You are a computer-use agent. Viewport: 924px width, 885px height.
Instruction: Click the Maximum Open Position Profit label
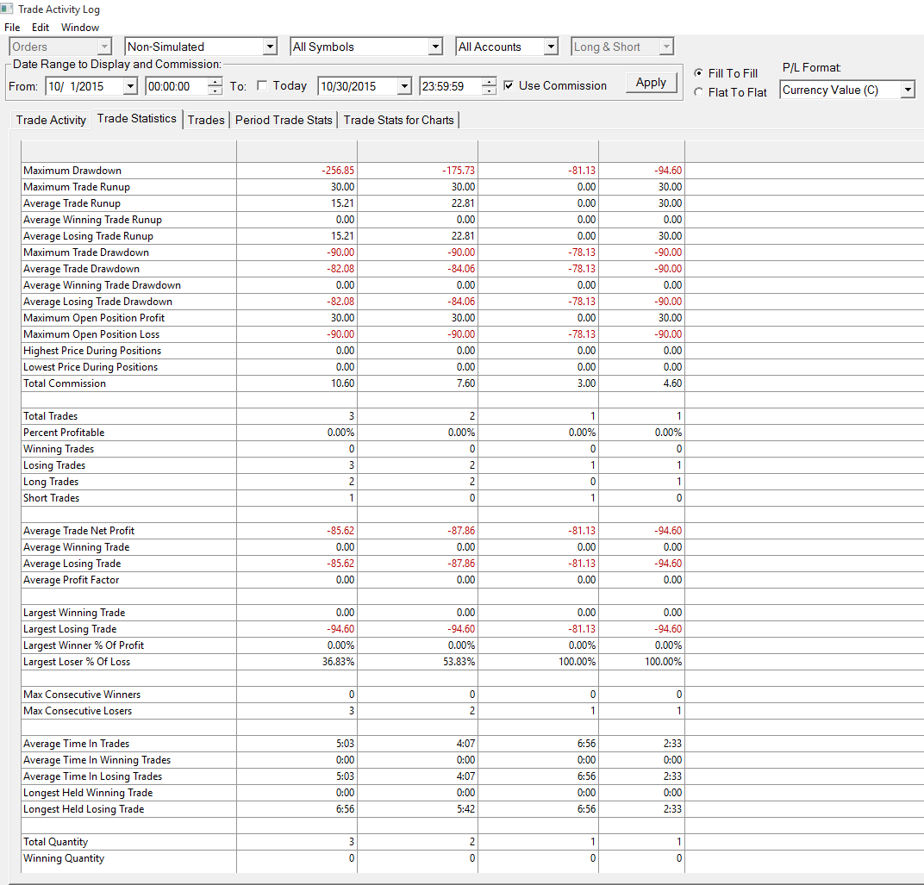94,318
